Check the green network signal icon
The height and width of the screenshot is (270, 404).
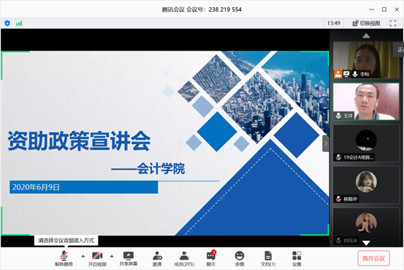pyautogui.click(x=19, y=23)
